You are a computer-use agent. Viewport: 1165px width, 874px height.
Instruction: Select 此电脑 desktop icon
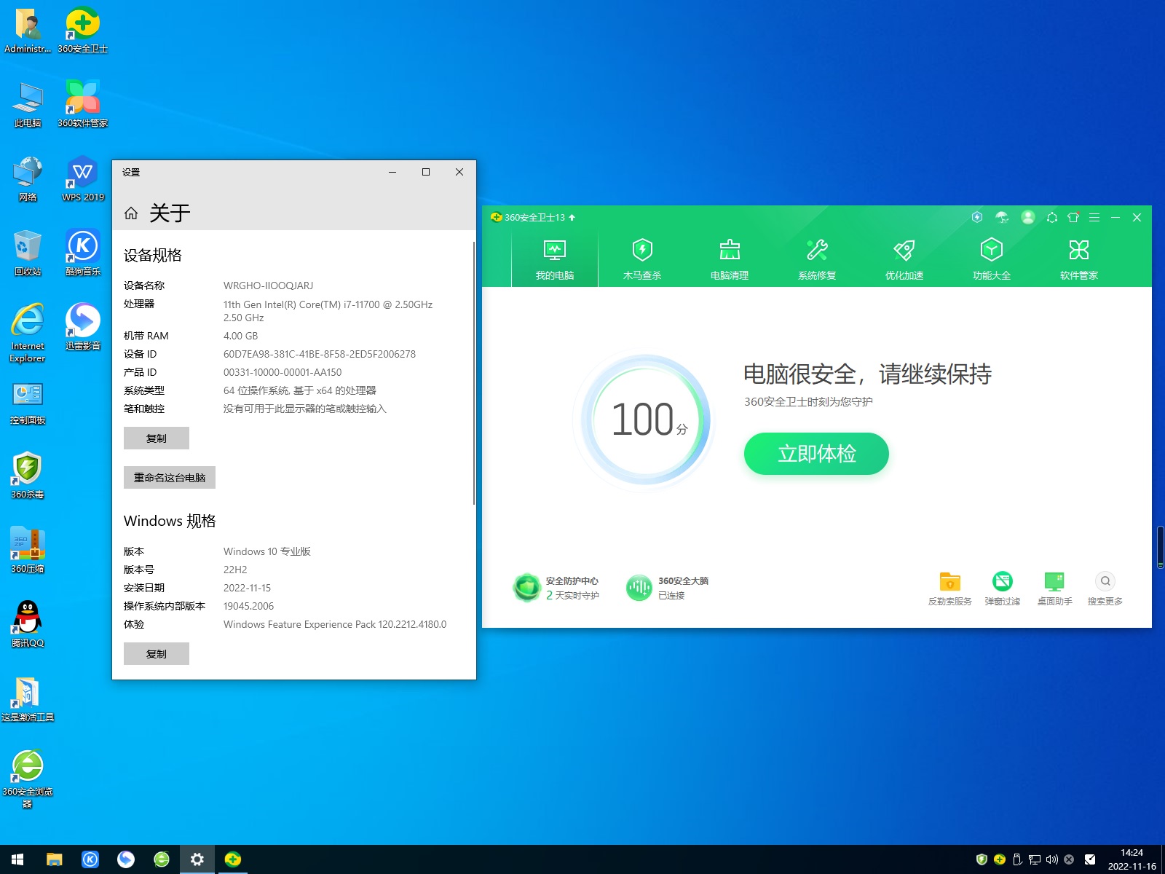pos(28,105)
